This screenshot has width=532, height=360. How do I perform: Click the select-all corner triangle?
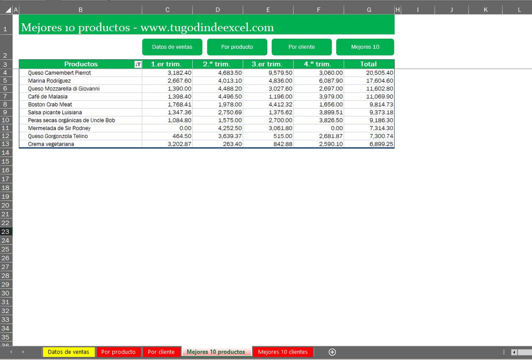pos(9,9)
